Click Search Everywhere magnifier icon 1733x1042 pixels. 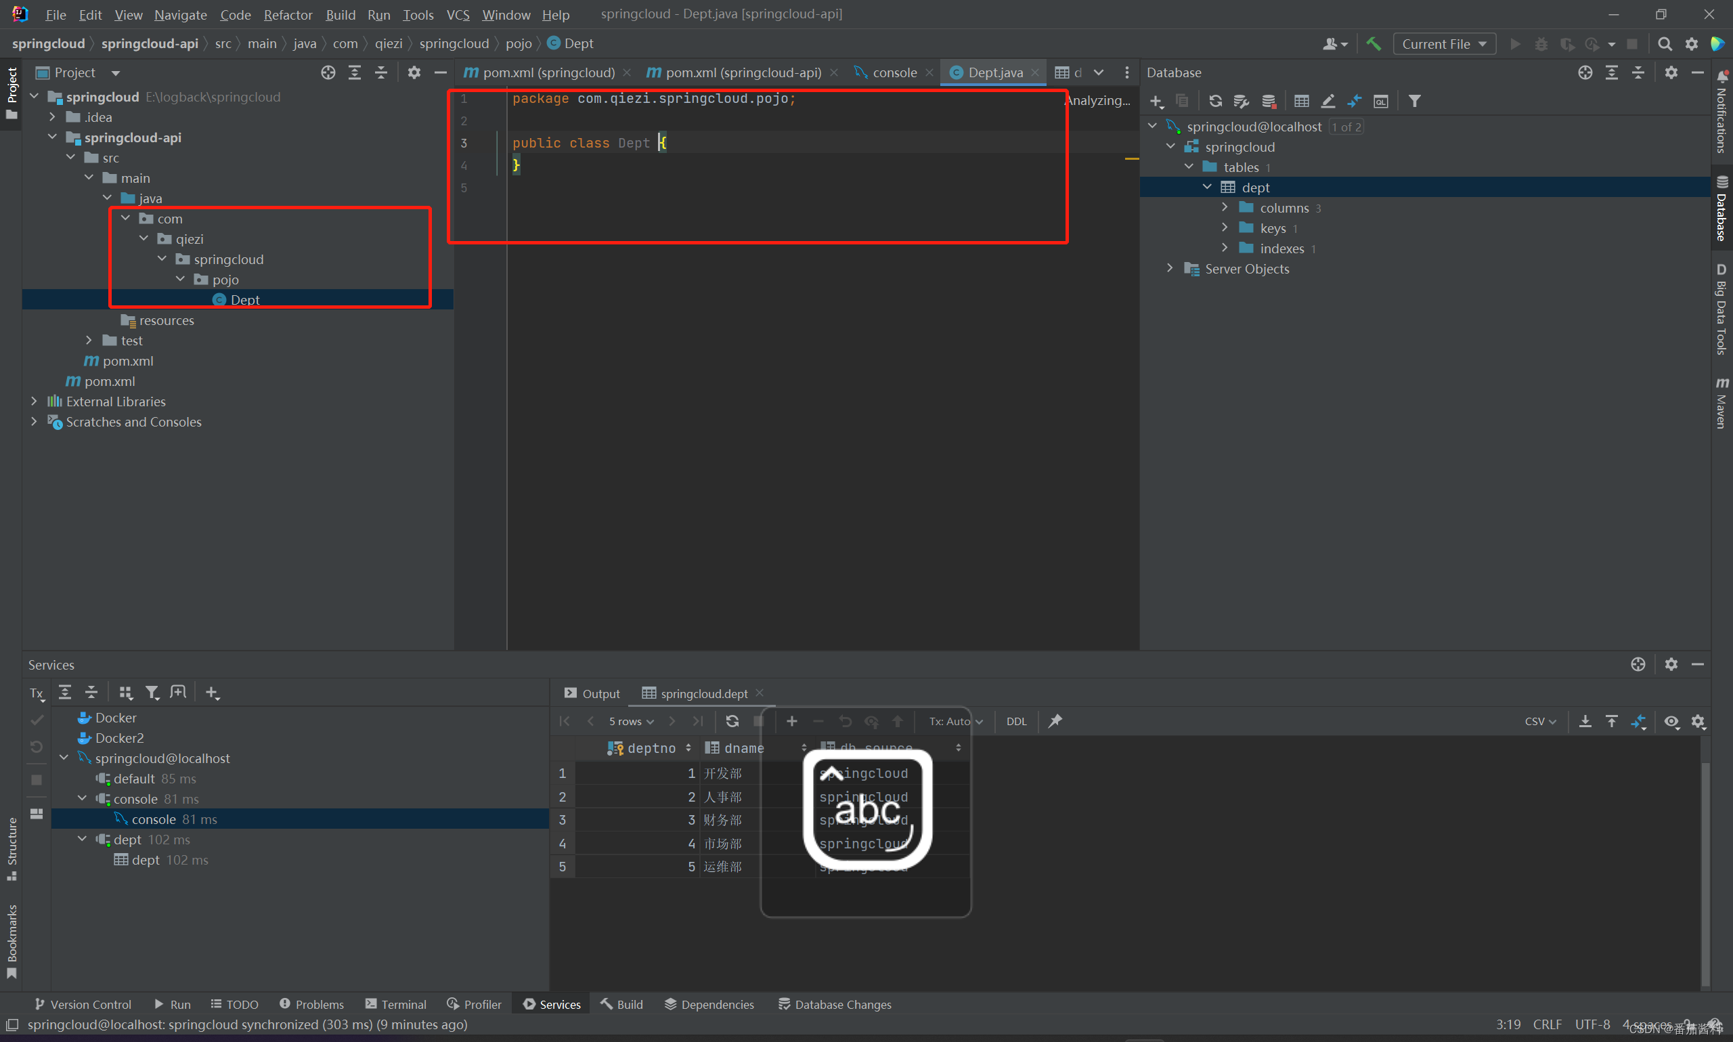(1664, 43)
